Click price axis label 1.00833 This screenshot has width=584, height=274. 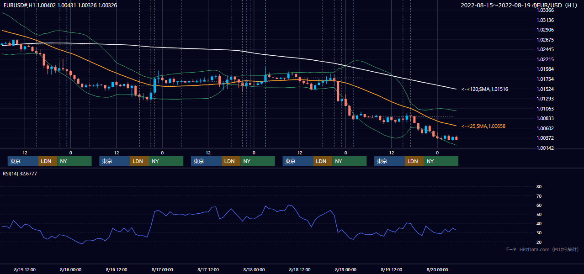[545, 118]
